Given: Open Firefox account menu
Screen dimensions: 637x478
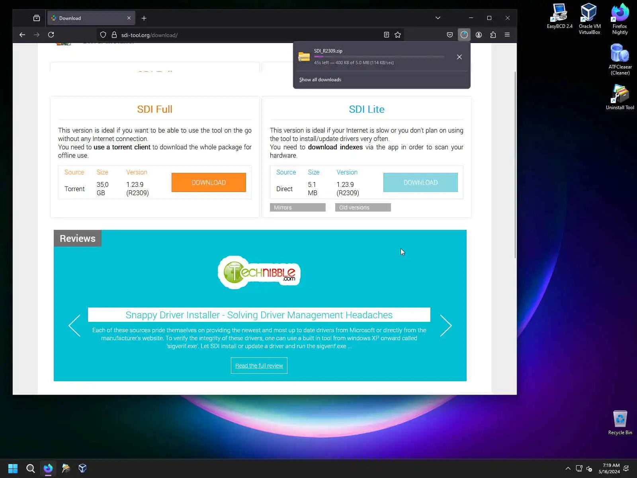Looking at the screenshot, I should [479, 35].
